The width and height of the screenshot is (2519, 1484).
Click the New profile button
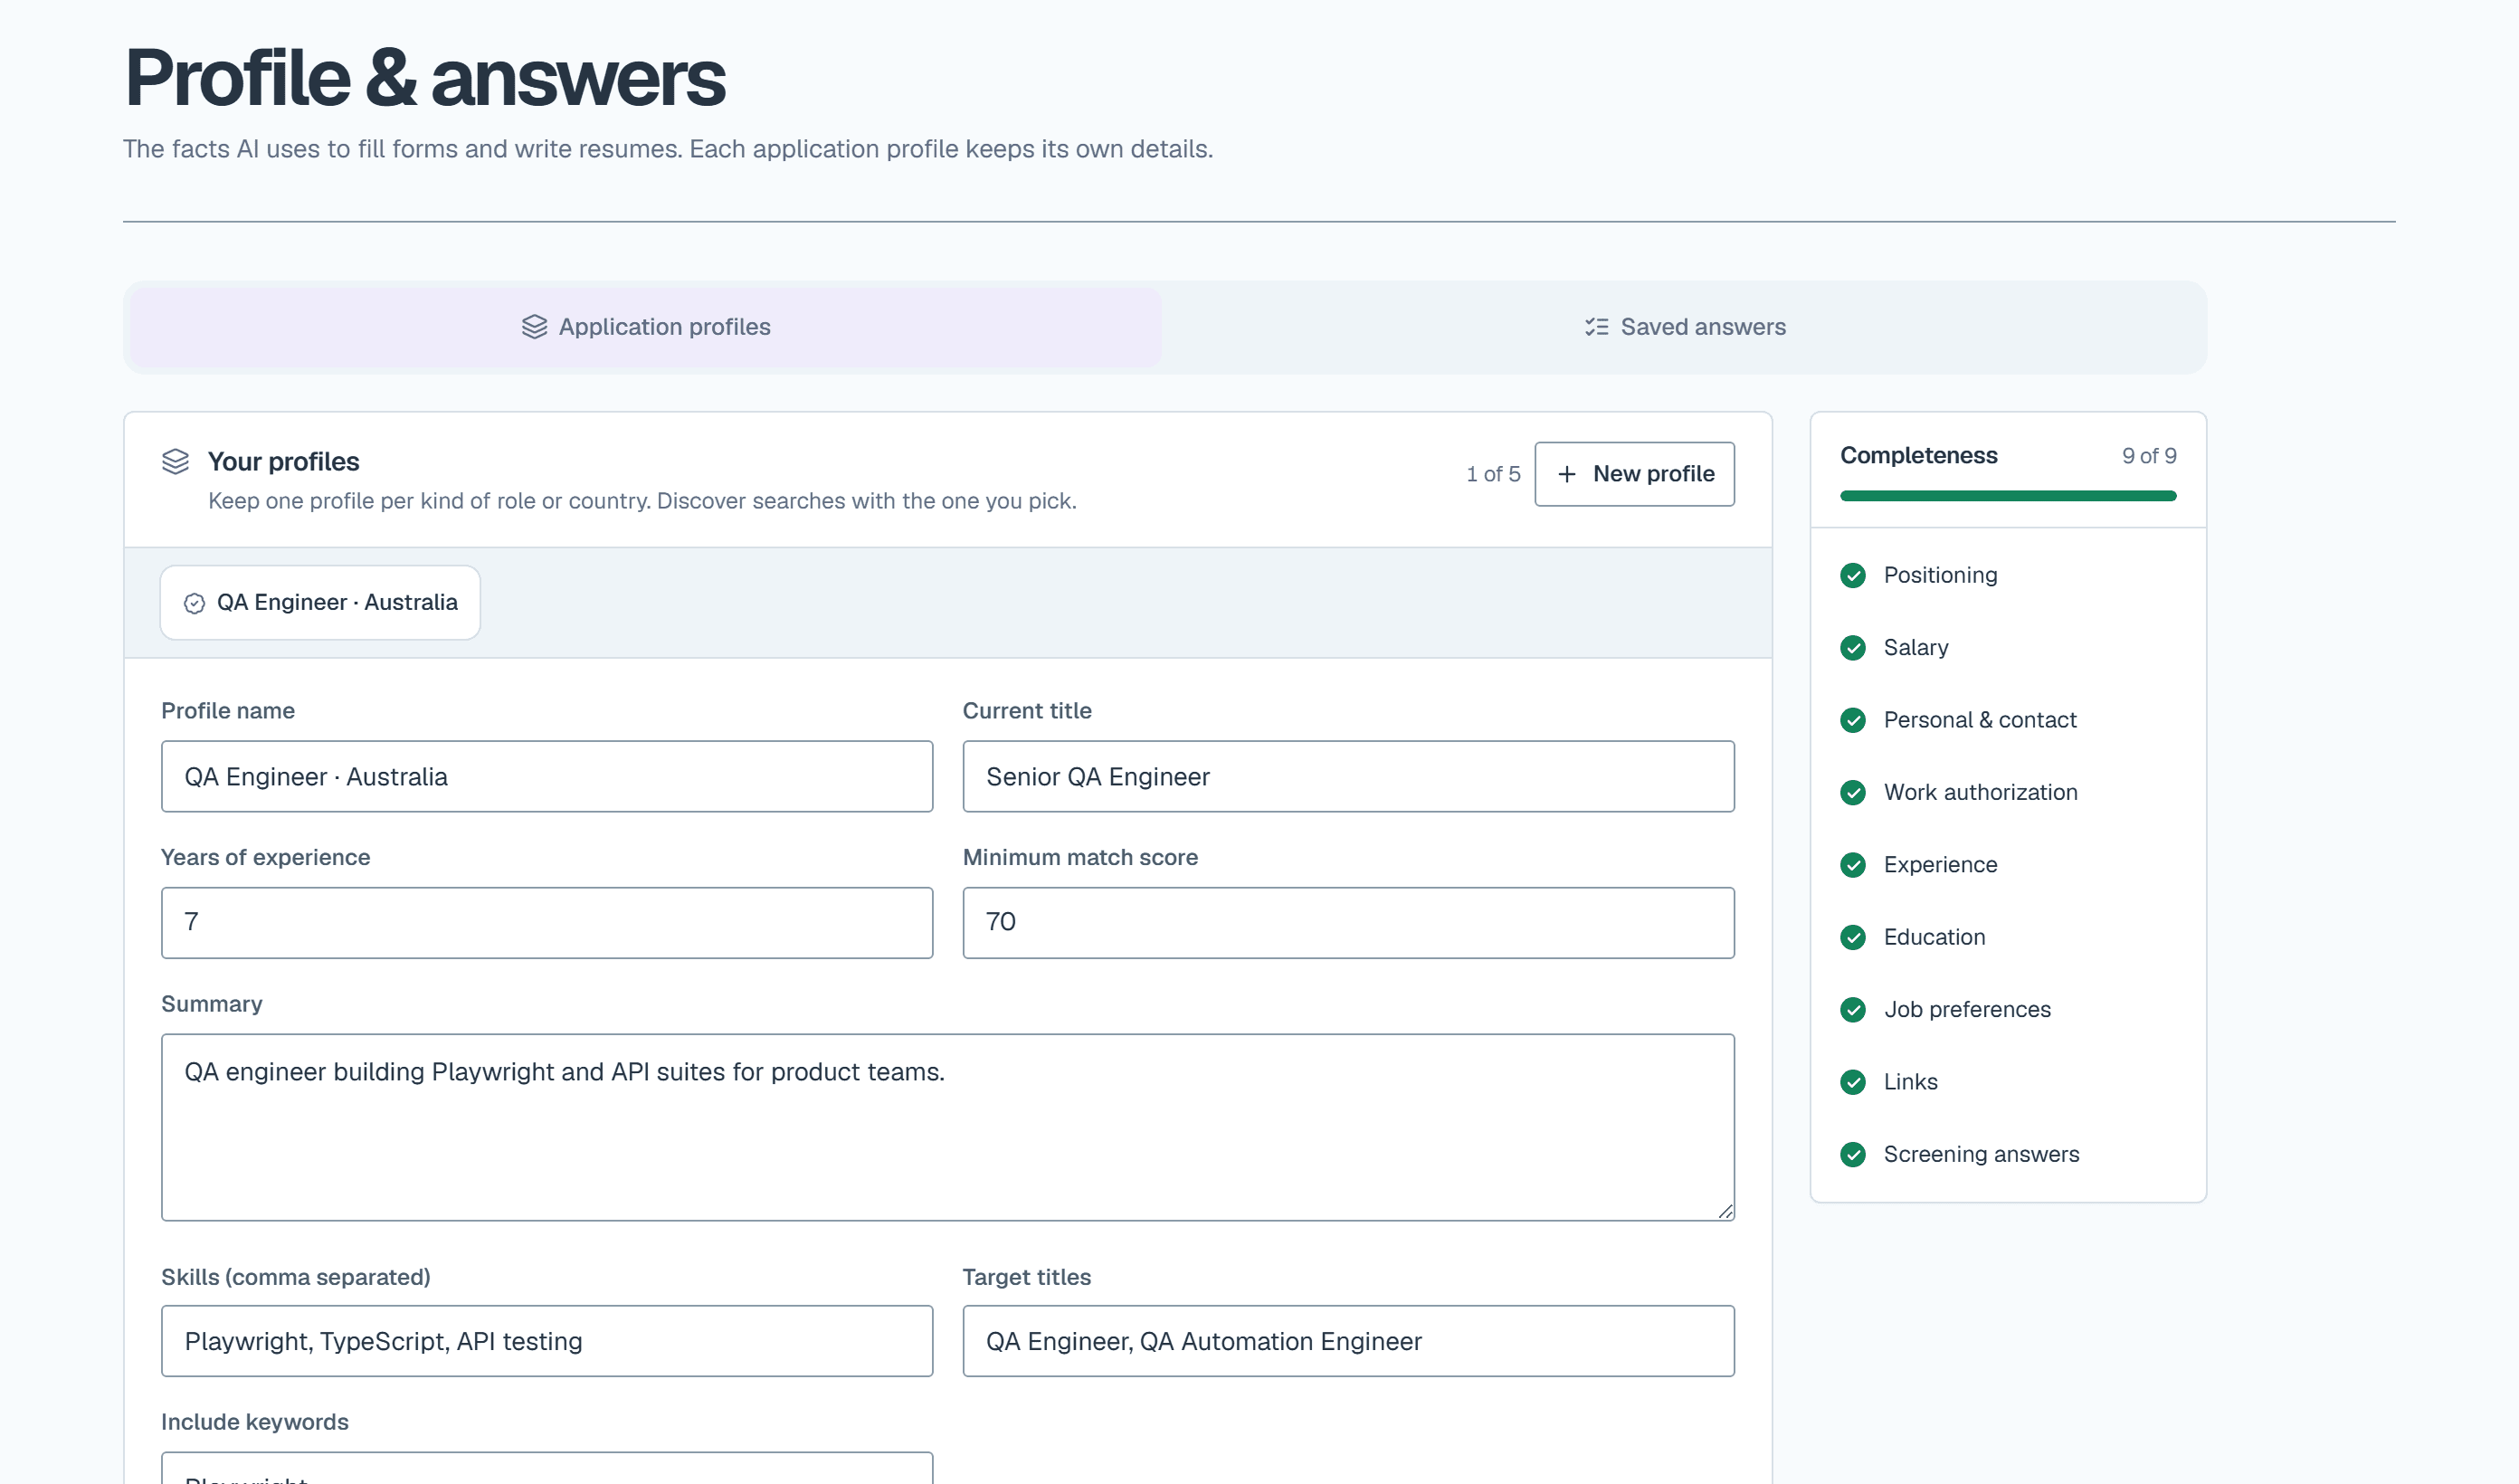[1634, 474]
